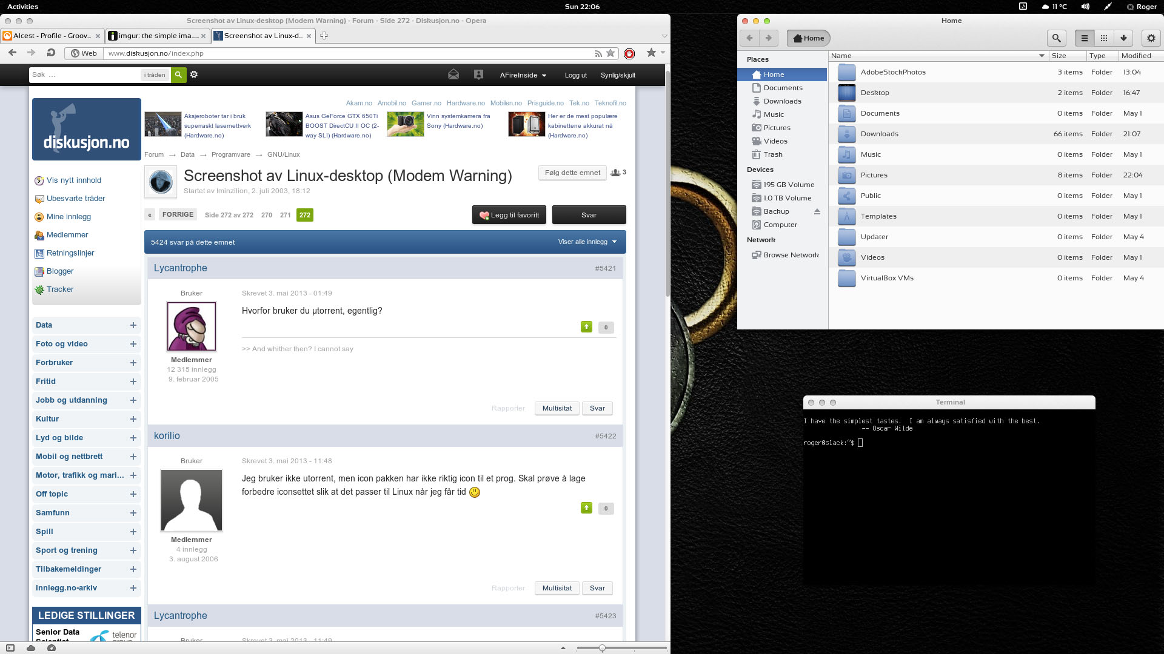
Task: Open forum search settings gear
Action: point(194,74)
